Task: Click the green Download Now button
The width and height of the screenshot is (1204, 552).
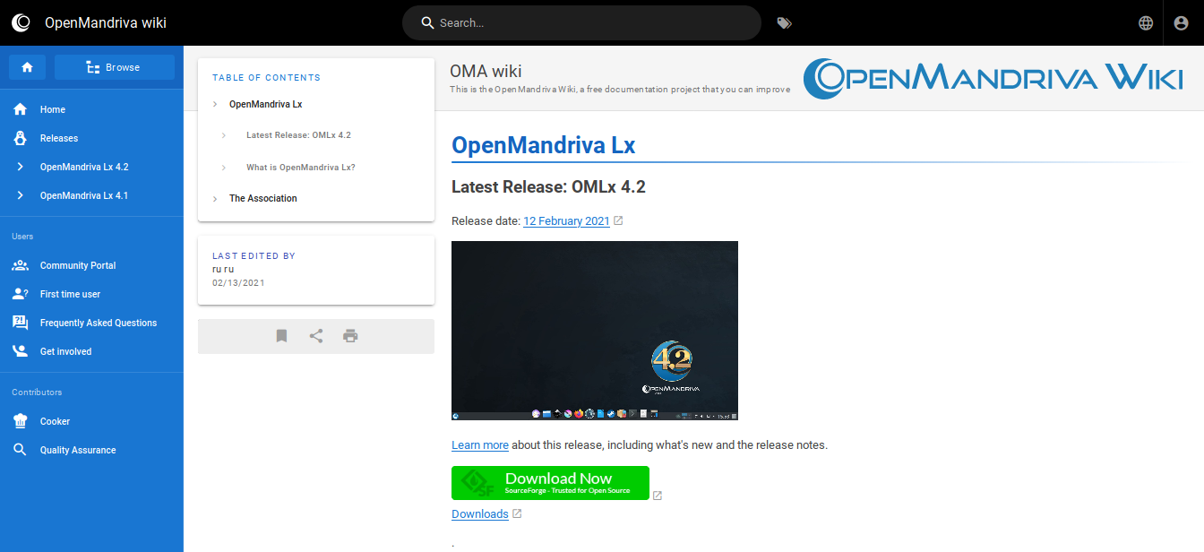Action: (x=550, y=483)
